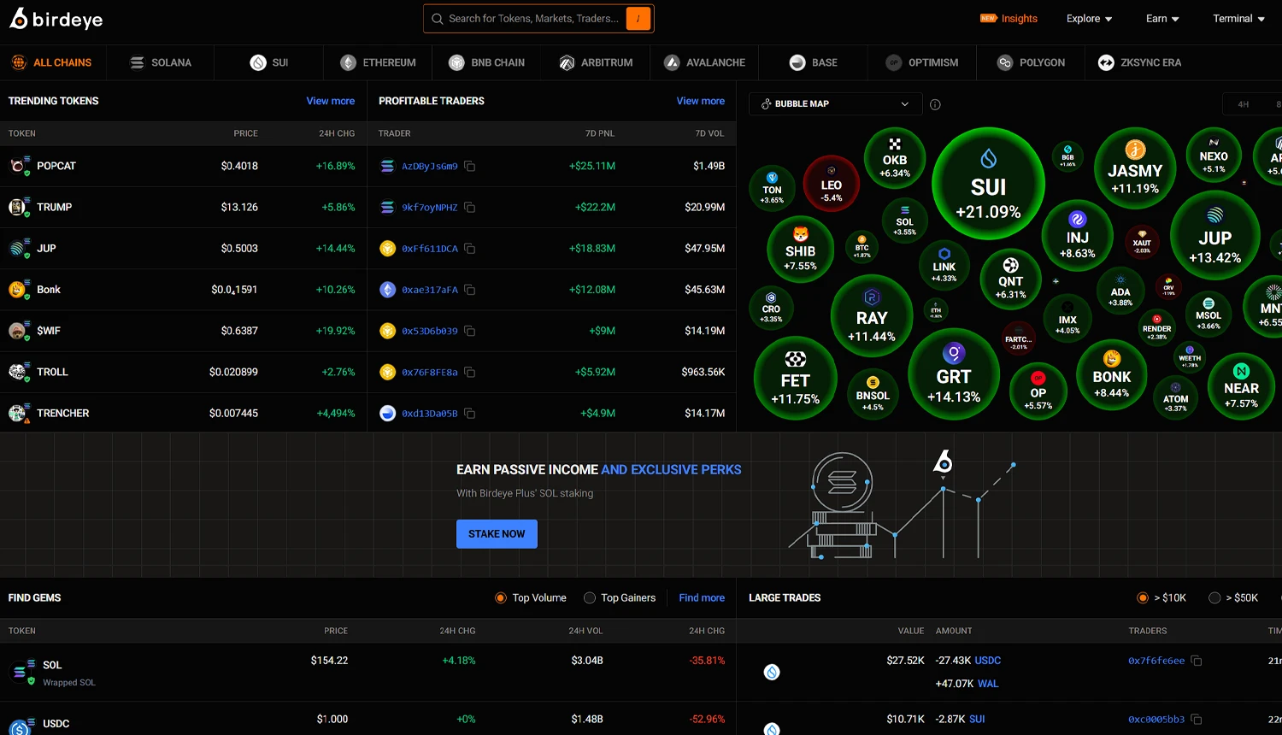Open bubble map info icon

pos(935,104)
